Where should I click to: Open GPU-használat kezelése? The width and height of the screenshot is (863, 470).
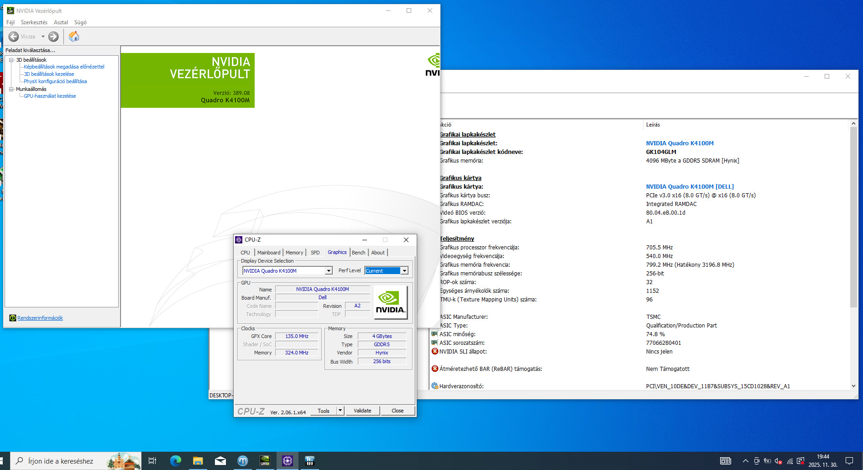click(x=50, y=96)
